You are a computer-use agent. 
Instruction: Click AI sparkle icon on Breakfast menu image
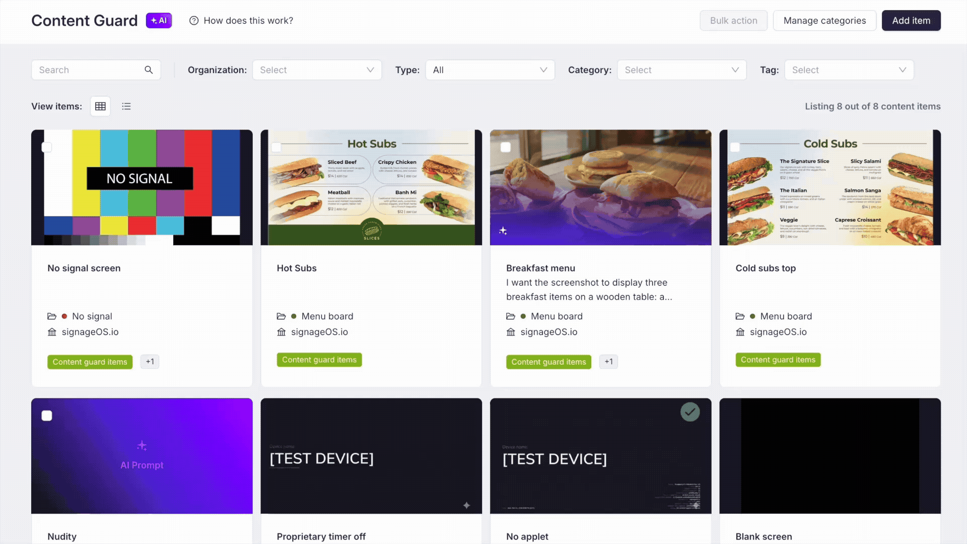click(503, 231)
